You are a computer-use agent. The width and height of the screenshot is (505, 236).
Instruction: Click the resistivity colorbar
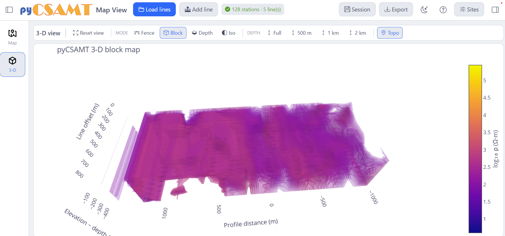tap(475, 149)
